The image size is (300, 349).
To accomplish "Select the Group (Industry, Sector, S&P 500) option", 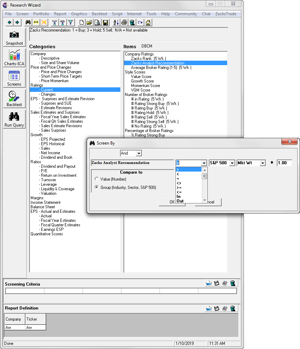I will pyautogui.click(x=96, y=187).
